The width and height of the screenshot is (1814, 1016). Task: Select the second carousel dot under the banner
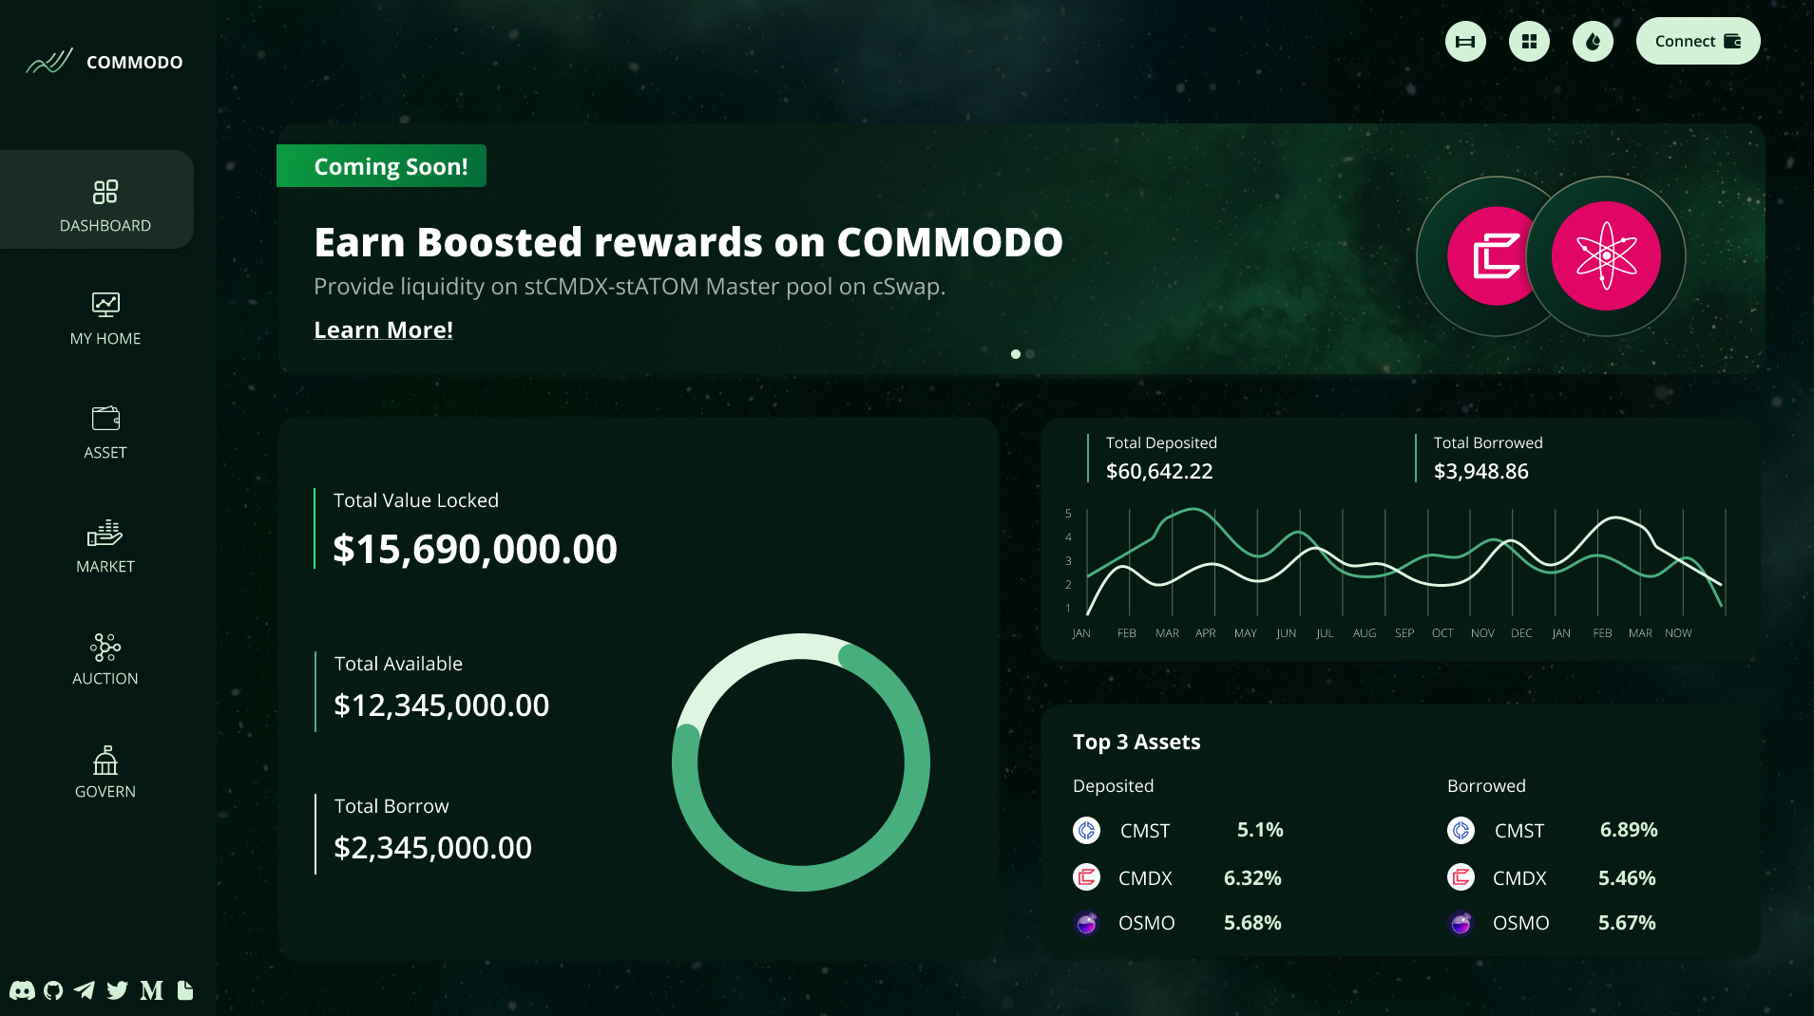1030,354
